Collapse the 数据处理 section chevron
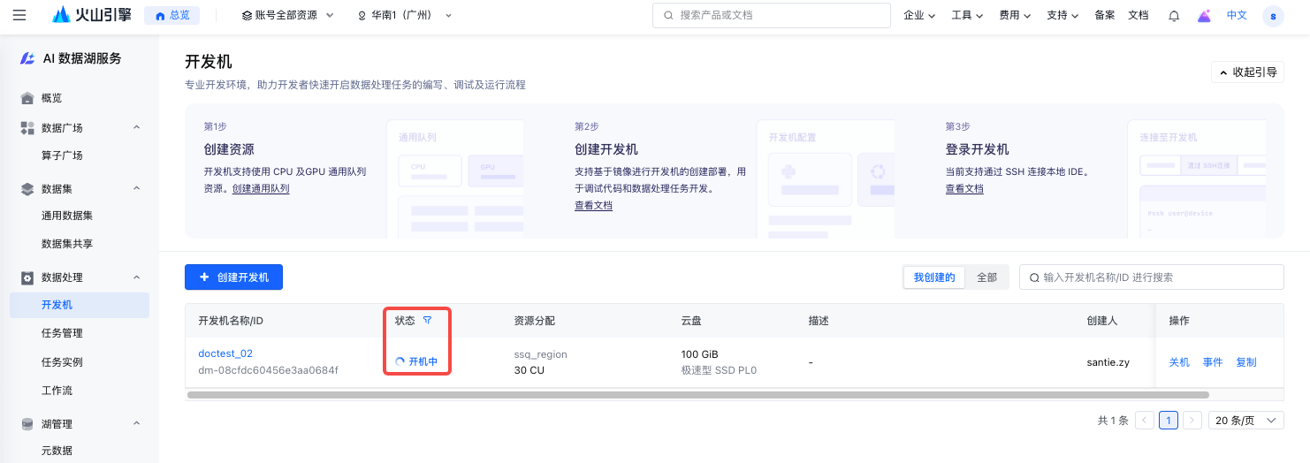Image resolution: width=1310 pixels, height=463 pixels. [x=136, y=277]
